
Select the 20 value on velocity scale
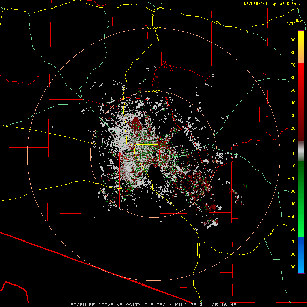click(293, 128)
